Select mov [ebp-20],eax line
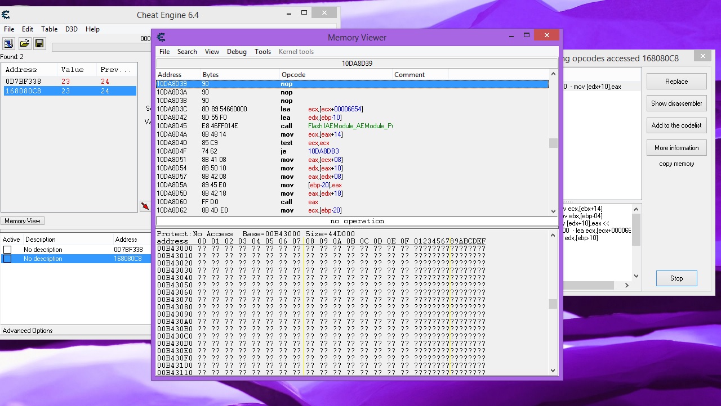This screenshot has height=406, width=721. click(352, 185)
